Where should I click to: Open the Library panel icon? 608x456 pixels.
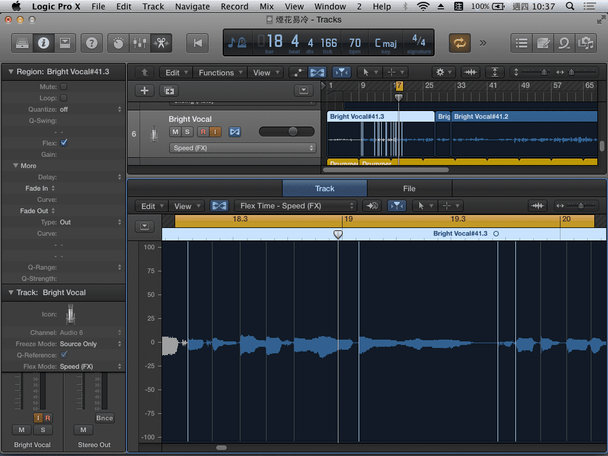click(22, 43)
